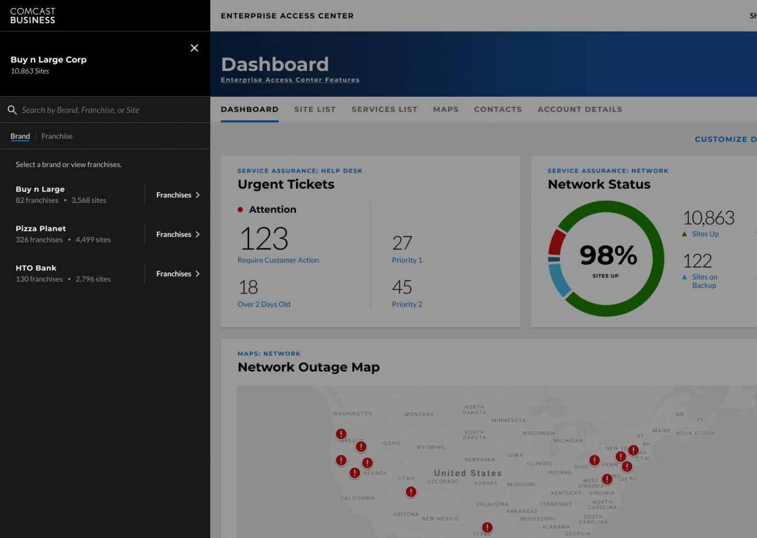Open Require Customer Action tickets link
757x538 pixels.
pyautogui.click(x=278, y=260)
